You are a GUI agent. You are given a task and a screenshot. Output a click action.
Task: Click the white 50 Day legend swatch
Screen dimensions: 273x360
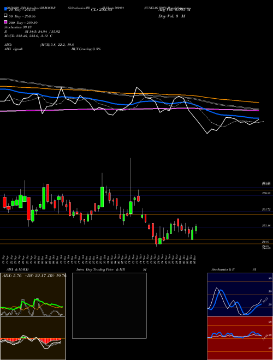click(5, 16)
